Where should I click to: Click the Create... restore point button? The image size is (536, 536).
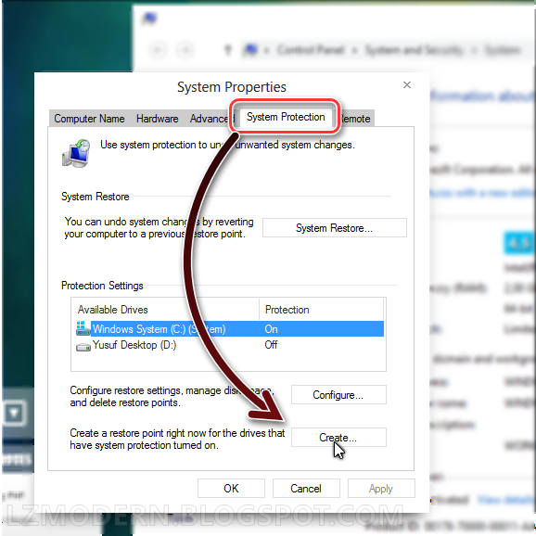tap(338, 437)
